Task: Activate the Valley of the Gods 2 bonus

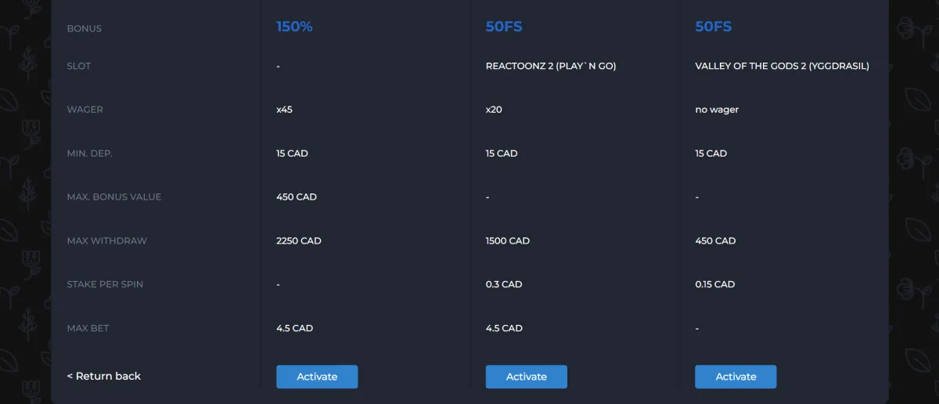Action: [x=736, y=377]
